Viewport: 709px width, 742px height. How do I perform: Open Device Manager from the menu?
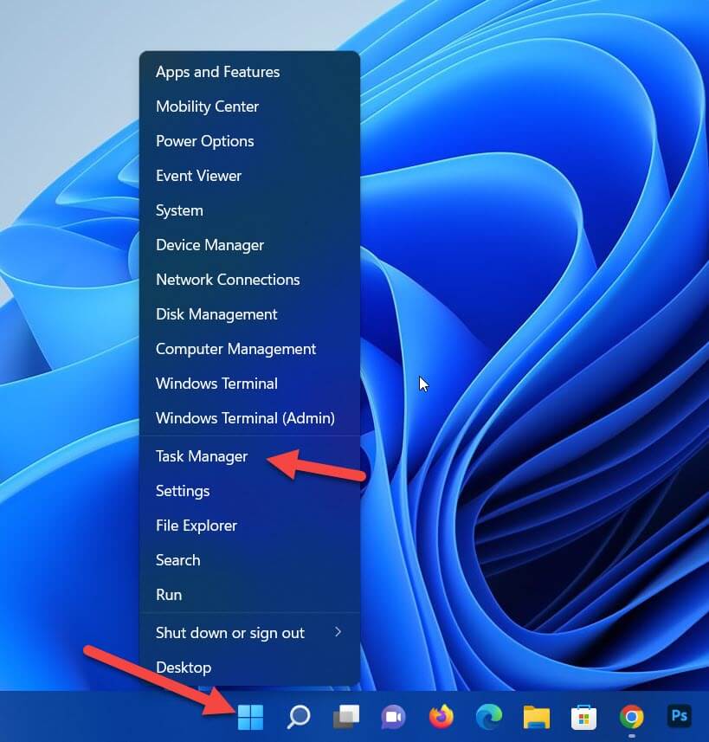209,245
